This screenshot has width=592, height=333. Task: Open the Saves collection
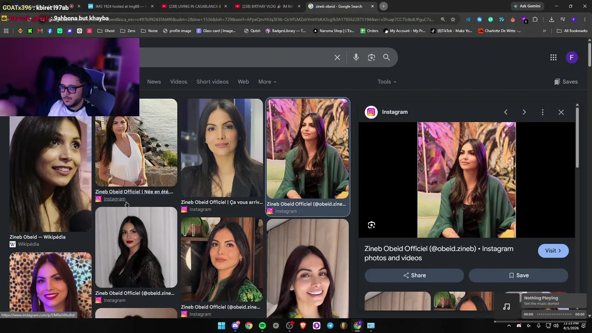(566, 82)
